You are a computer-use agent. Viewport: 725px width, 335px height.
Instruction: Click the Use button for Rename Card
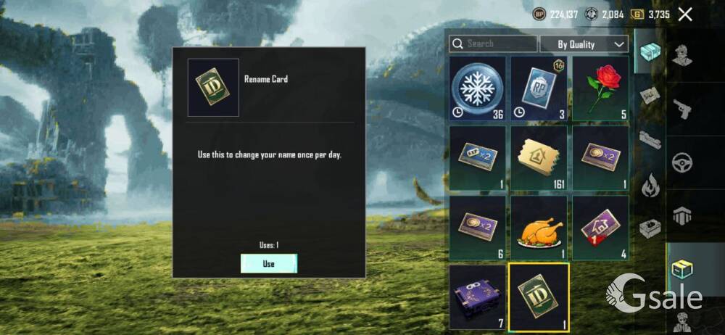269,264
